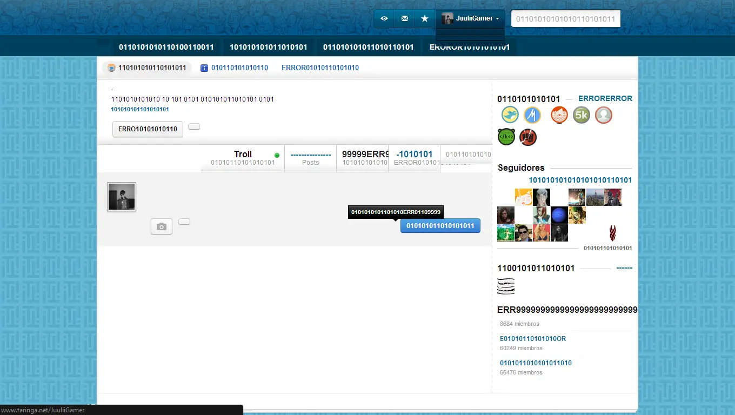Click the 99999ERR stat
Viewport: 735px width, 415px height.
(x=362, y=158)
